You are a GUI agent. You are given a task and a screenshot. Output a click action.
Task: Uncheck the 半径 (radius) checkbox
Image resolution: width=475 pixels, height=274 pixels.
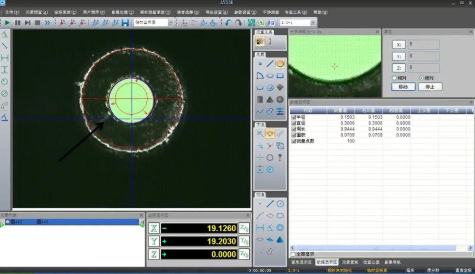tap(294, 117)
